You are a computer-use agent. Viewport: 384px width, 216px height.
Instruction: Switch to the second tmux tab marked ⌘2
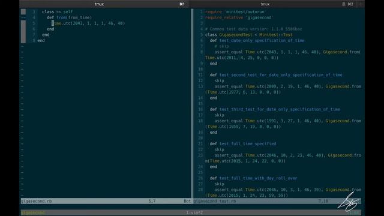pyautogui.click(x=272, y=4)
